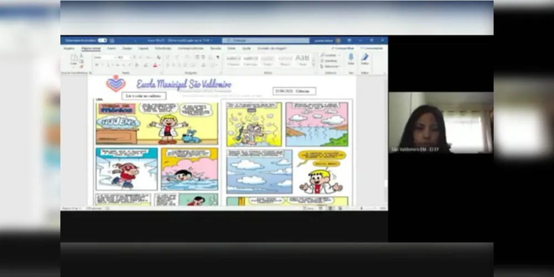Click the date and Ciências text box
The image size is (554, 277).
pos(294,91)
